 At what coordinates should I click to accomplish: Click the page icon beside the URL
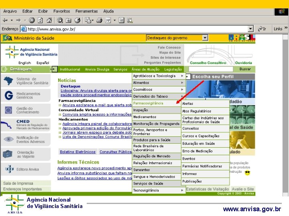click(23, 29)
